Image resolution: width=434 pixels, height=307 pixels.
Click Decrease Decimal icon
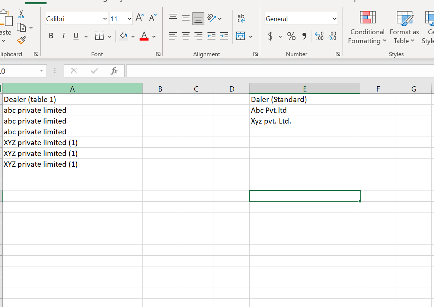[x=332, y=36]
